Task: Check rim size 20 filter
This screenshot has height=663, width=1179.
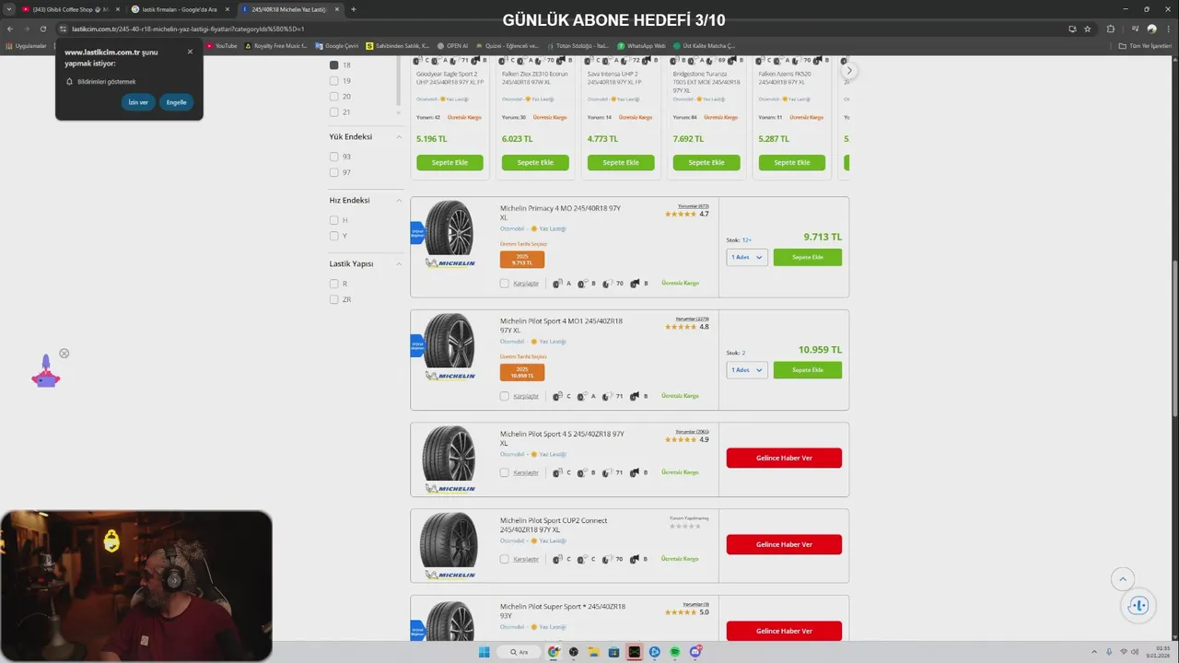Action: [x=334, y=96]
